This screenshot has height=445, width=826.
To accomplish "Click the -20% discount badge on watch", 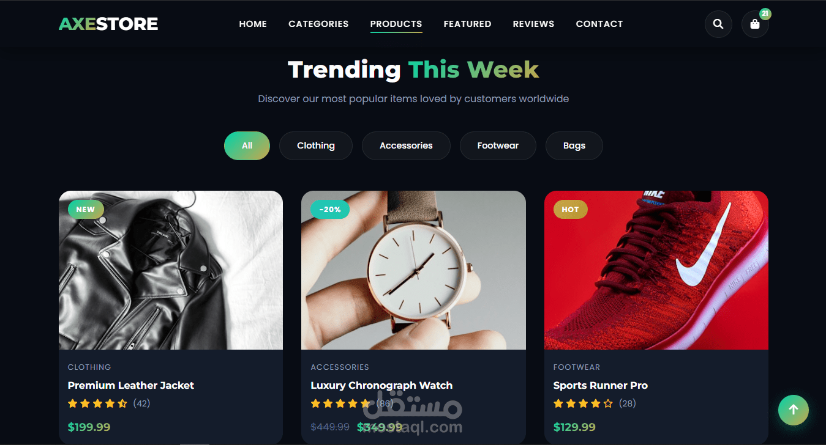I will point(330,209).
